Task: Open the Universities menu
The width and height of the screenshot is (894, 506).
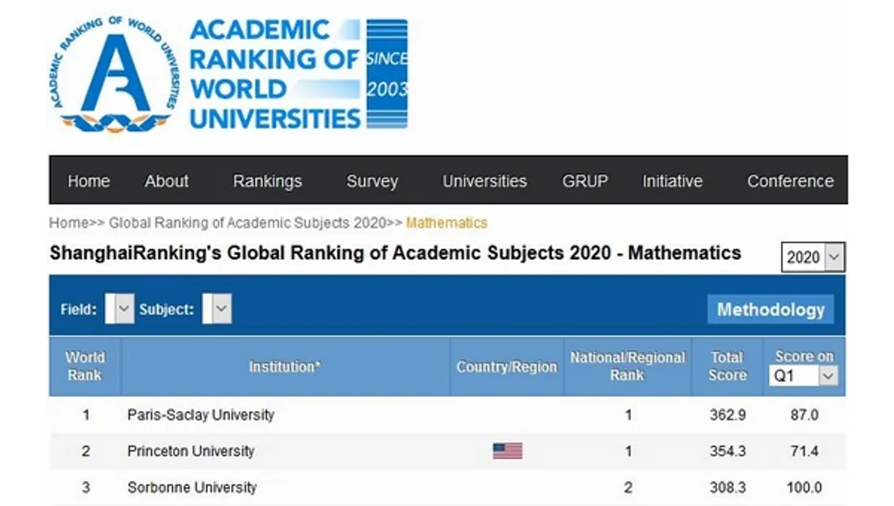Action: coord(484,181)
